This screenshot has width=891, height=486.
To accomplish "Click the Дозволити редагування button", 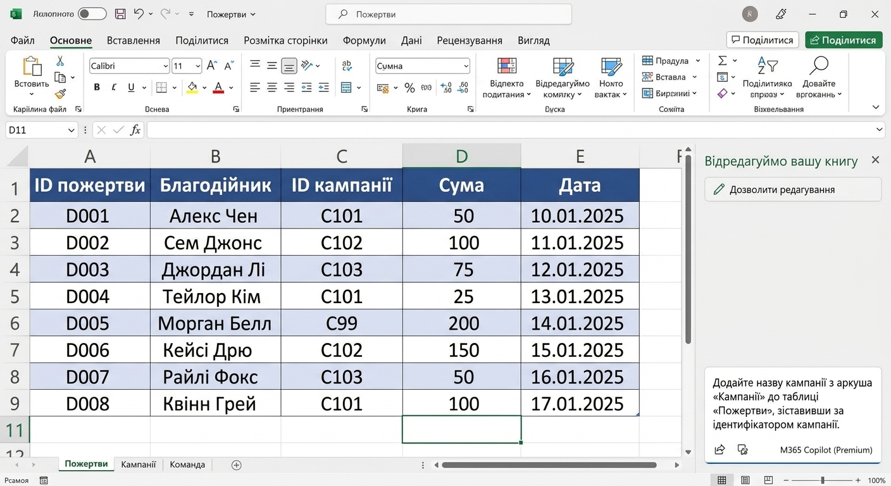I will (x=793, y=189).
